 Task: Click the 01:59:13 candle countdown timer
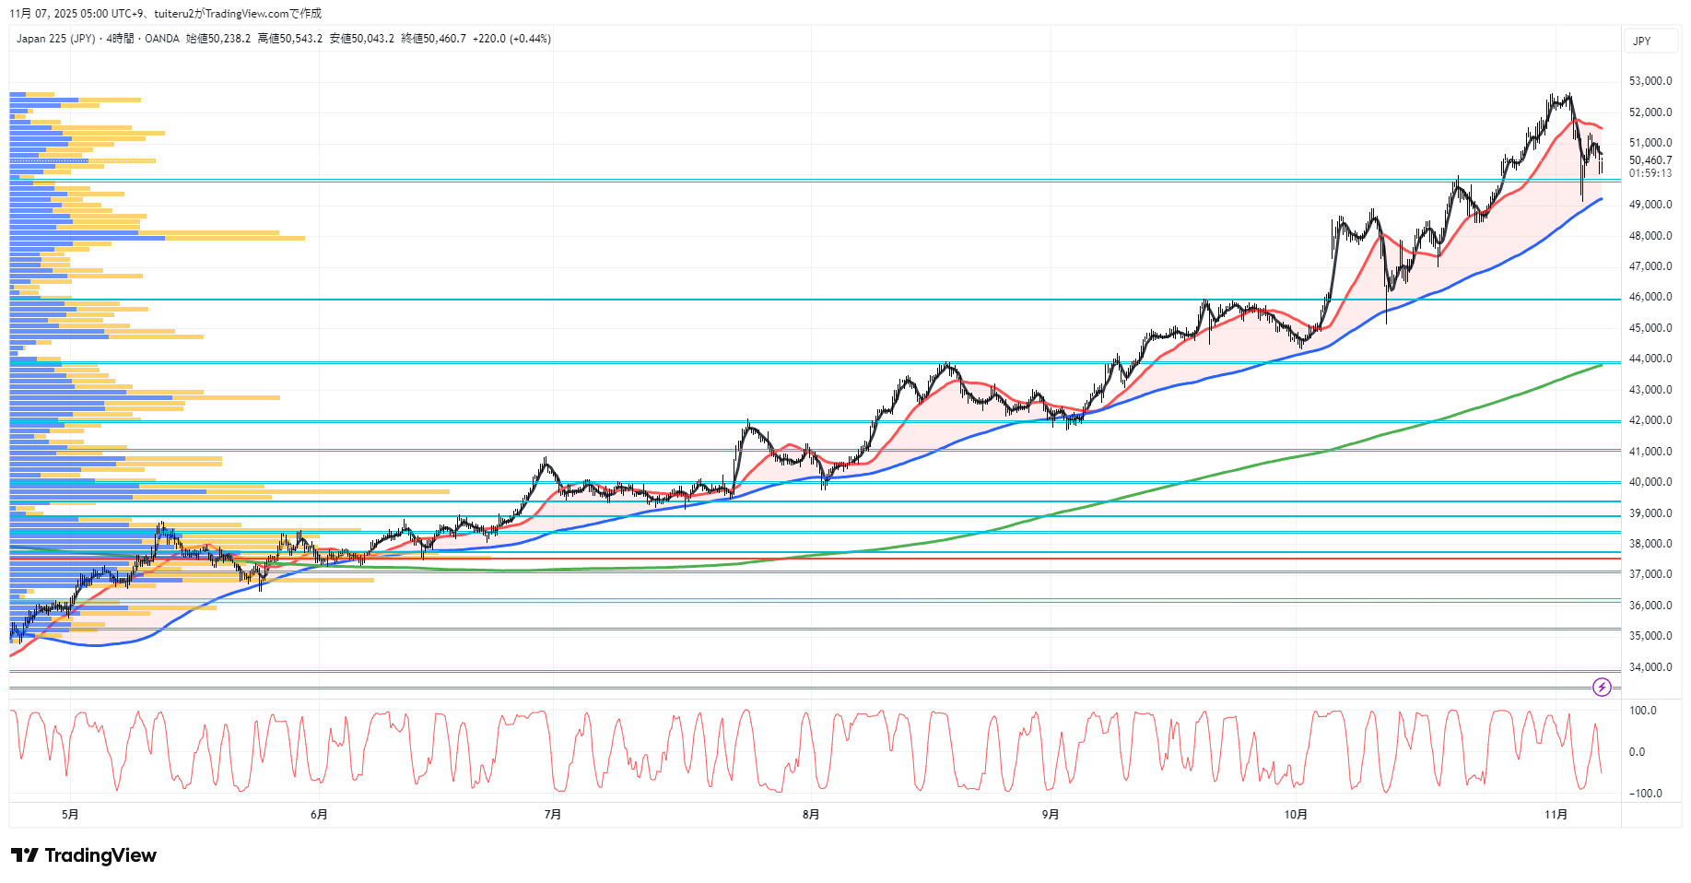tap(1650, 173)
